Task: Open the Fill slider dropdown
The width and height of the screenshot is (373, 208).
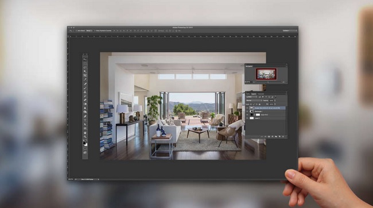Action: [x=275, y=104]
